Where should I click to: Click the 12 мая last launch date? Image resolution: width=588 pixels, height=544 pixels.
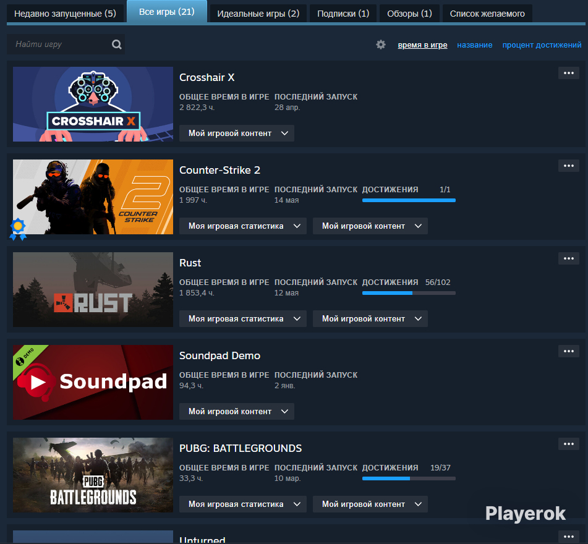tap(286, 293)
